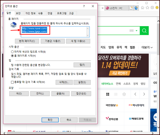Screen dimensions: 160x135
Task: Open the 전자신문 newspaper logo
Action: [112, 119]
